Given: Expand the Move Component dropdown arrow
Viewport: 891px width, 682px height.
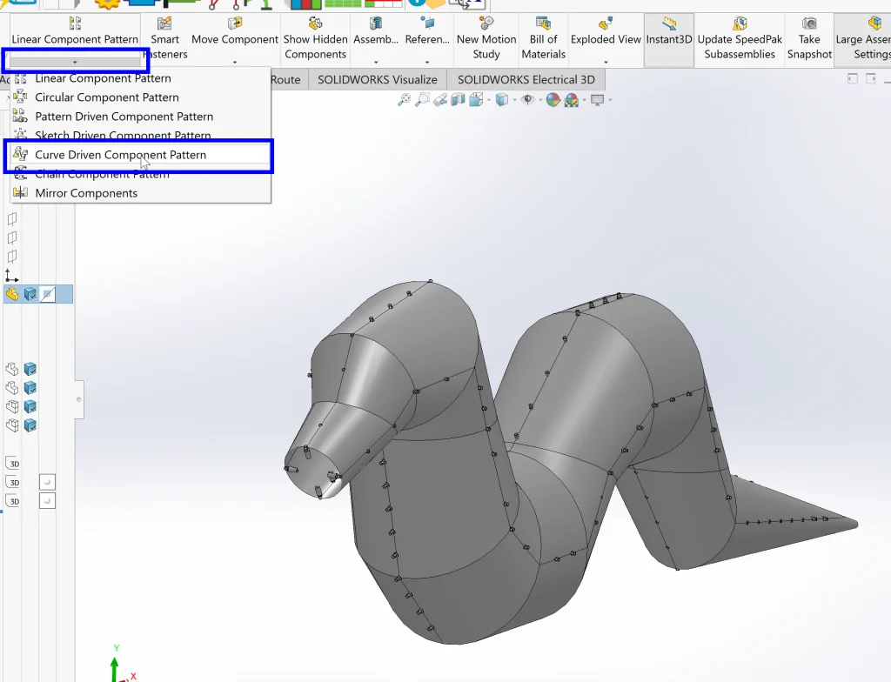Looking at the screenshot, I should (235, 62).
